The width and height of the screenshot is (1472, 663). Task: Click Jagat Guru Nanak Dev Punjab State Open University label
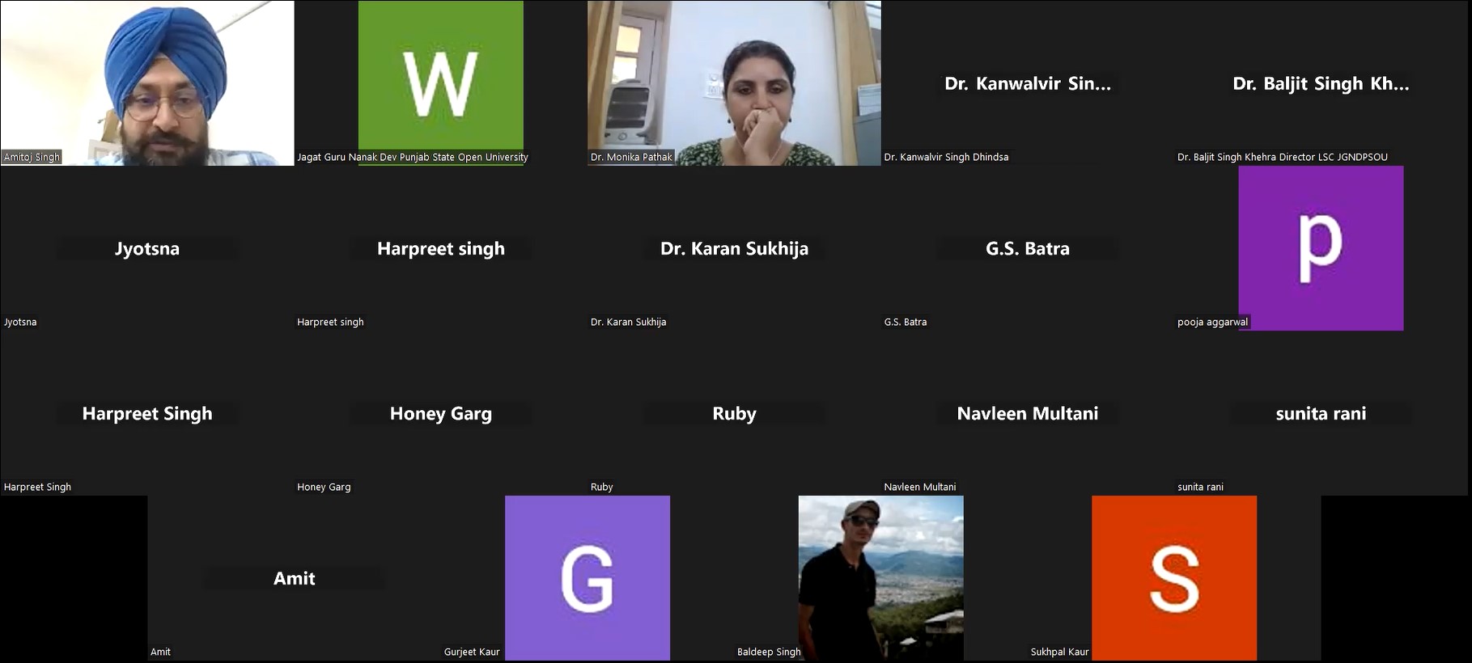pos(413,157)
